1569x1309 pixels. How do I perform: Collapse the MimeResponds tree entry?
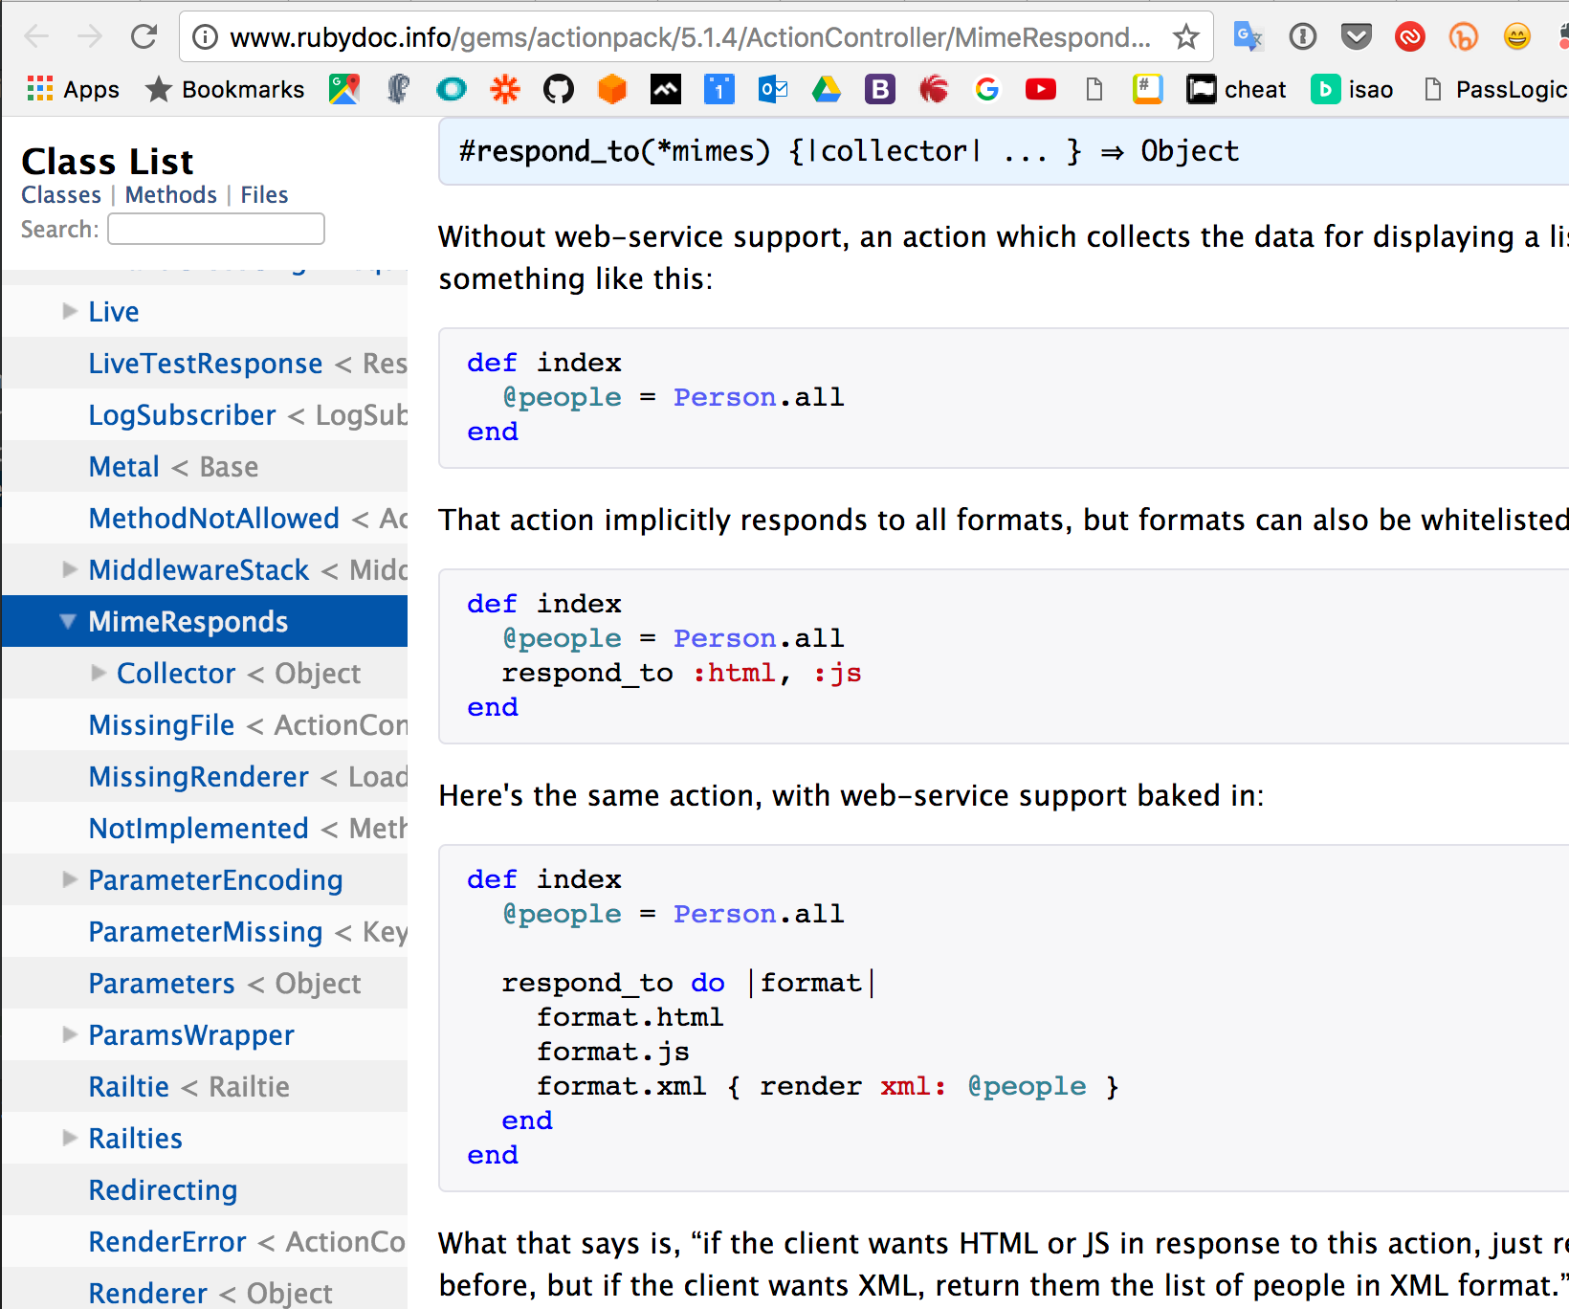pyautogui.click(x=67, y=621)
